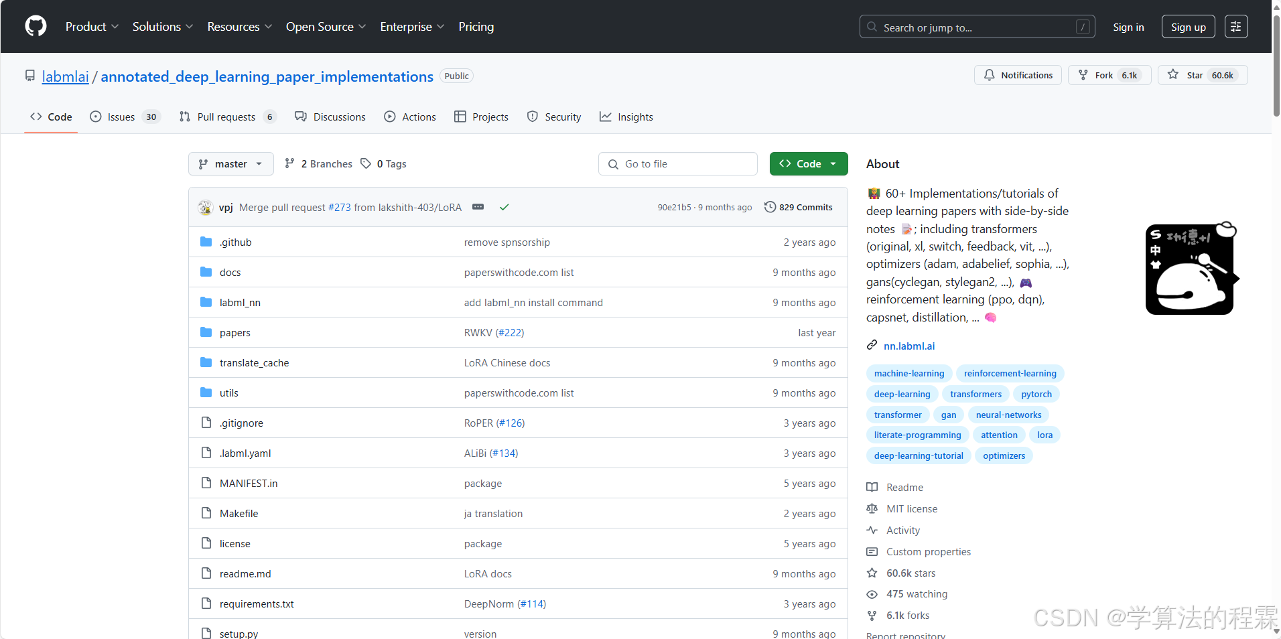Open the Product dropdown menu
Viewport: 1281px width, 639px height.
point(92,27)
